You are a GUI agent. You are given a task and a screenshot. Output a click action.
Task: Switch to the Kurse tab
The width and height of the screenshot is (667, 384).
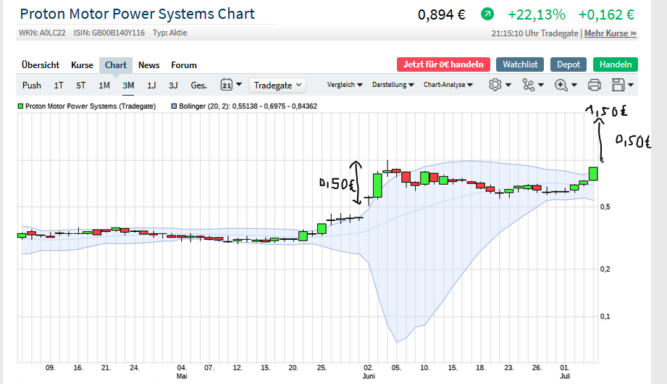(82, 65)
